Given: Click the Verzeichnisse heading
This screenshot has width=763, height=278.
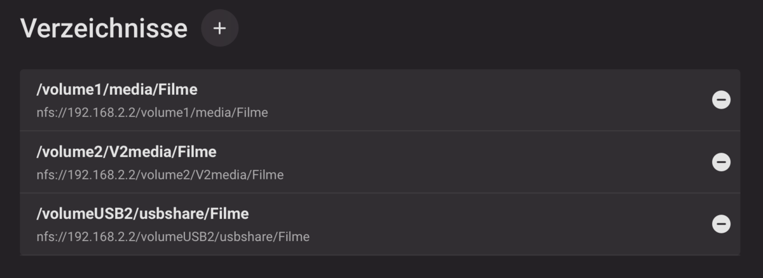Looking at the screenshot, I should coord(104,29).
